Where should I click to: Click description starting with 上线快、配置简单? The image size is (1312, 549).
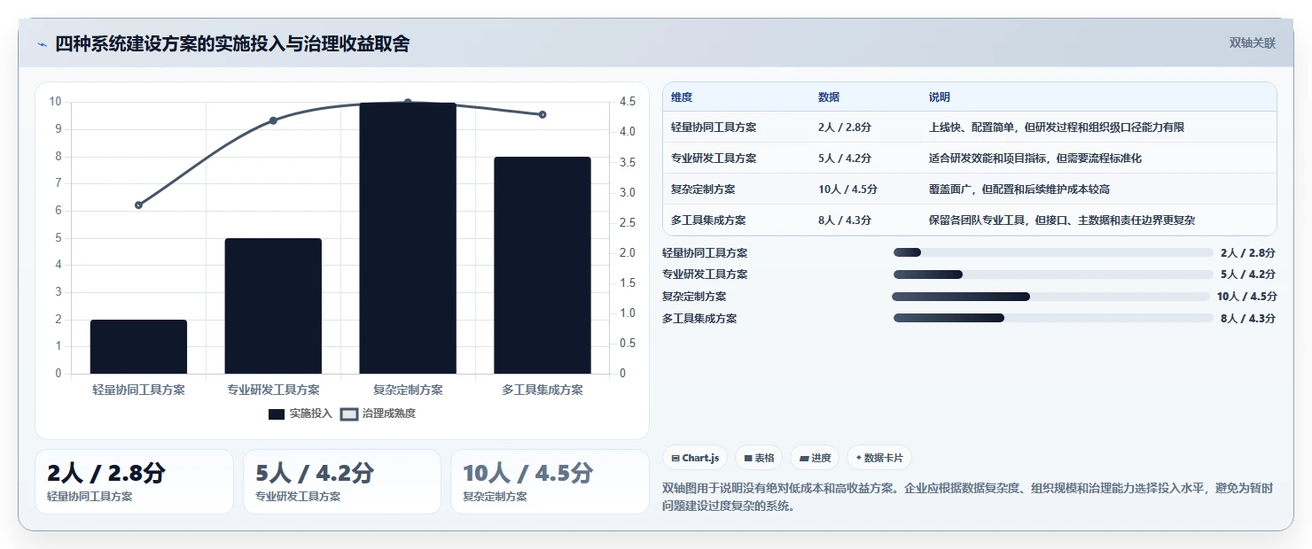click(1056, 127)
